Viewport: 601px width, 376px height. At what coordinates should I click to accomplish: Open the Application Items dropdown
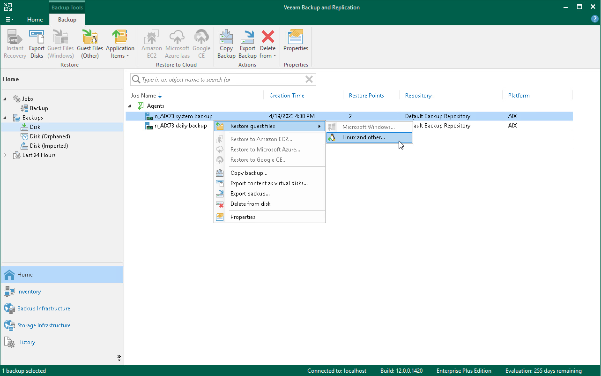click(120, 44)
